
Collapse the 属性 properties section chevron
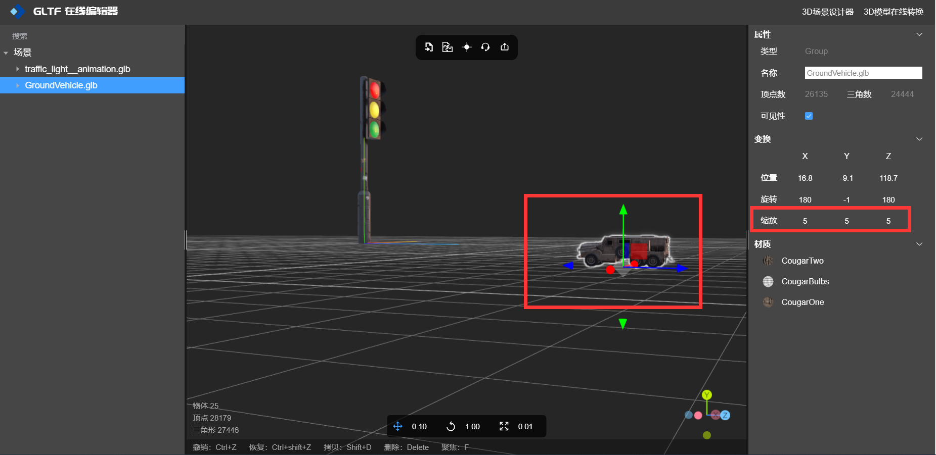(919, 34)
